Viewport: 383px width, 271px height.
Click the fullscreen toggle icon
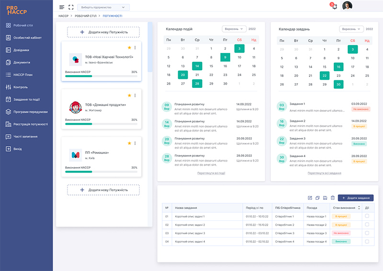(71, 7)
